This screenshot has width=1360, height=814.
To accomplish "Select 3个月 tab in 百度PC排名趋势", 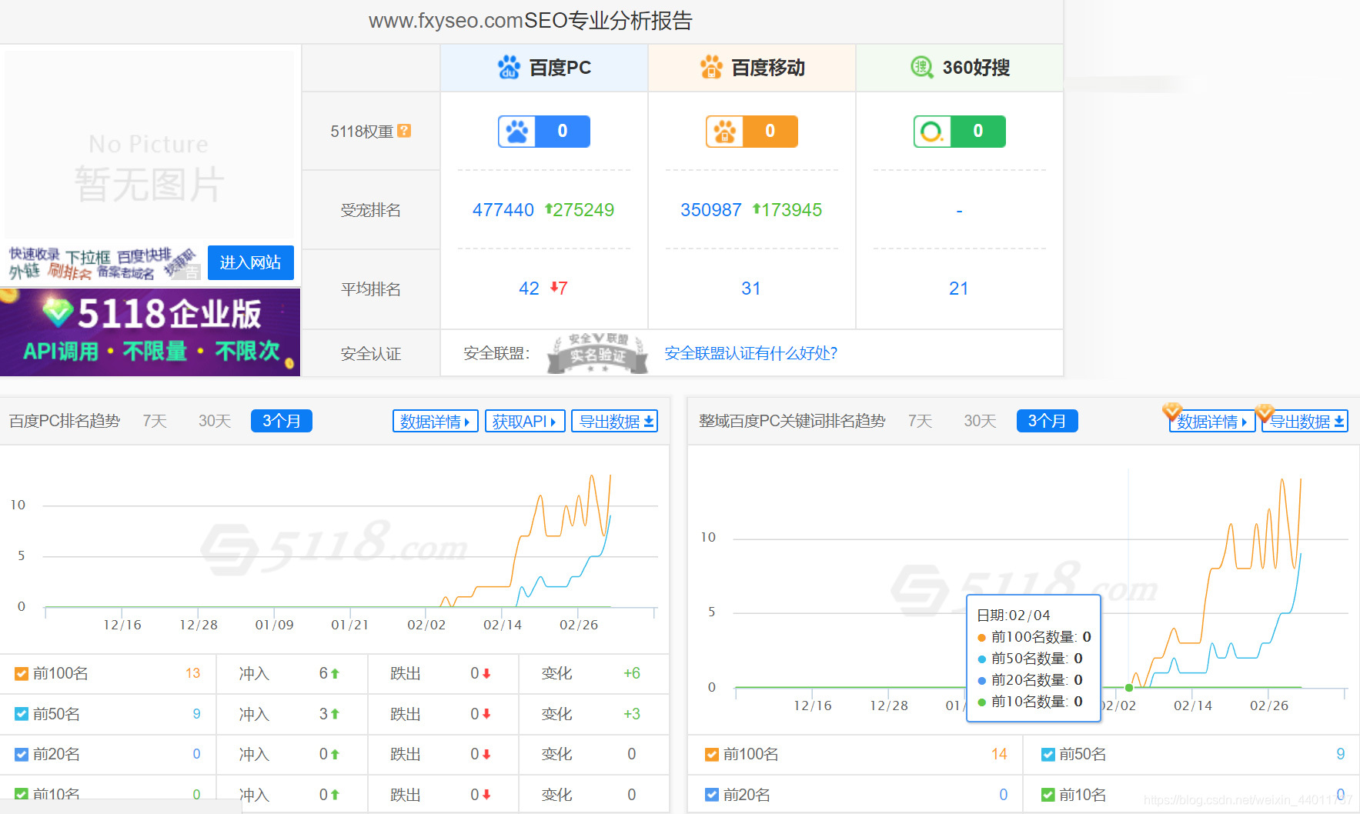I will click(x=282, y=421).
